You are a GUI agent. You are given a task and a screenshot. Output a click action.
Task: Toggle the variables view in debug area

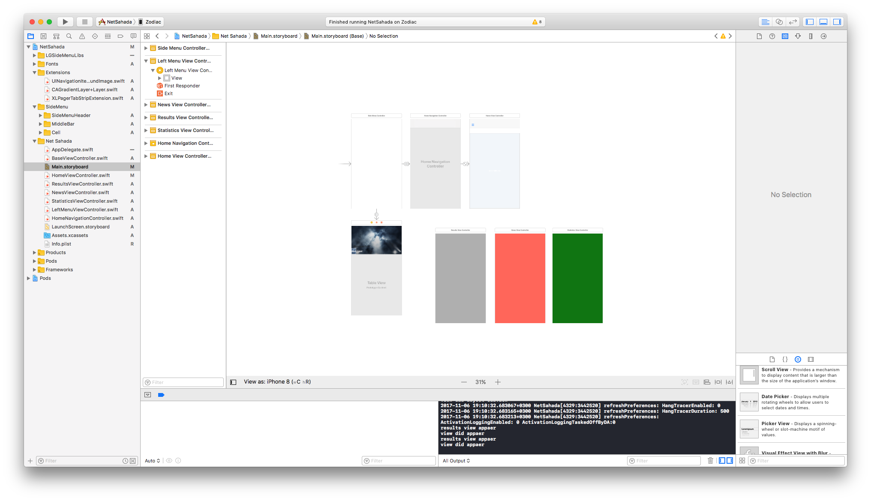point(722,461)
